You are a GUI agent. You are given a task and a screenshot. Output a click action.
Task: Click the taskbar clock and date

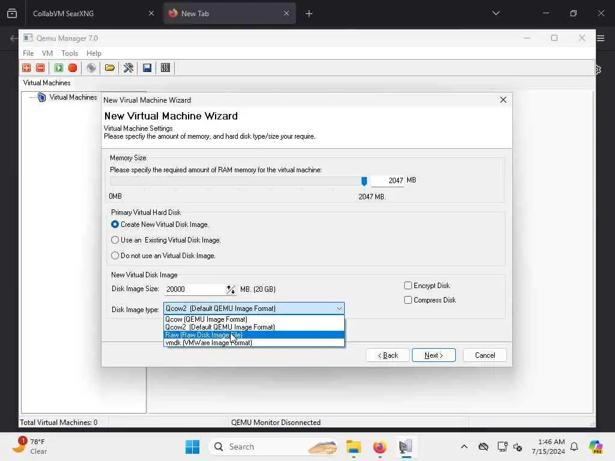(x=548, y=447)
